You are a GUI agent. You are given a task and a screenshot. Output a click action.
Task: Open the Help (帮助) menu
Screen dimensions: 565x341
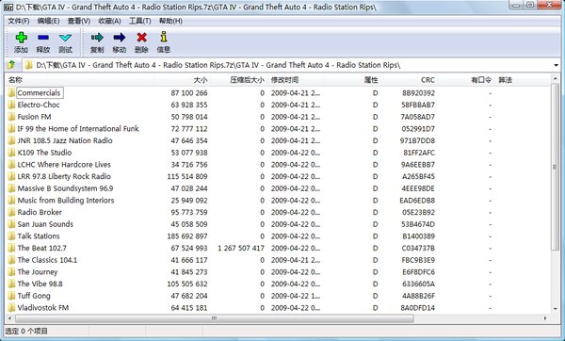click(170, 21)
